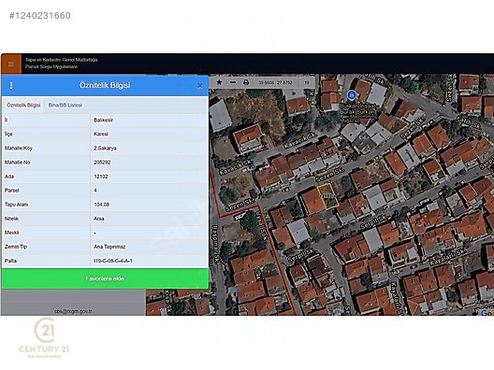This screenshot has width=494, height=370.
Task: Click the Favorilere ekle button
Action: pos(105,278)
